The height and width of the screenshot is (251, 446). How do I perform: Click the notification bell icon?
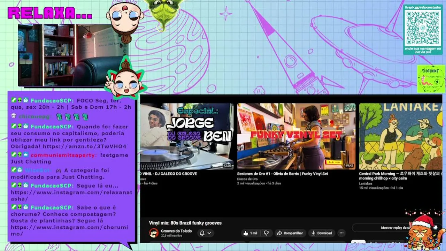click(x=202, y=233)
